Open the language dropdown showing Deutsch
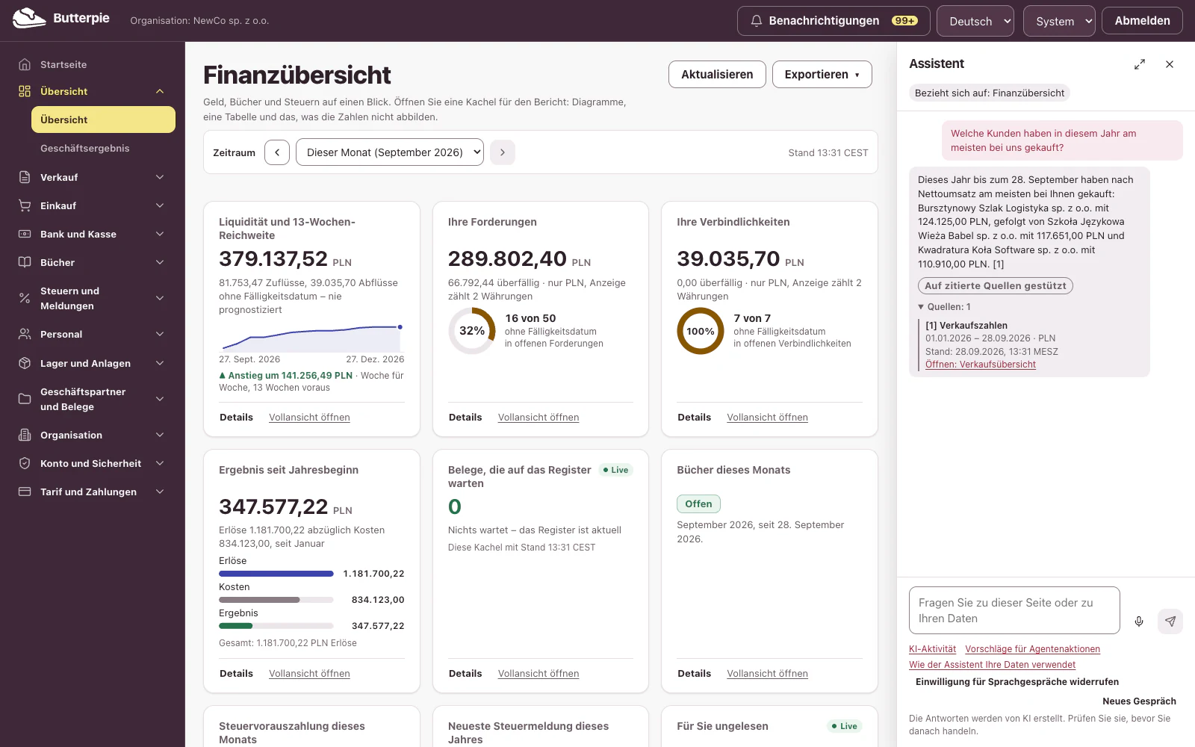 [975, 21]
